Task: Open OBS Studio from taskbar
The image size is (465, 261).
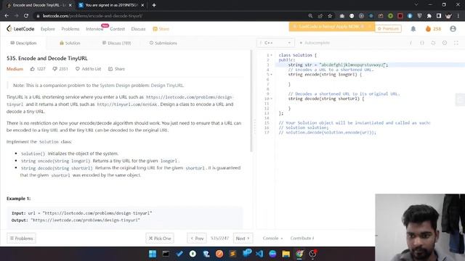Action: point(312,254)
